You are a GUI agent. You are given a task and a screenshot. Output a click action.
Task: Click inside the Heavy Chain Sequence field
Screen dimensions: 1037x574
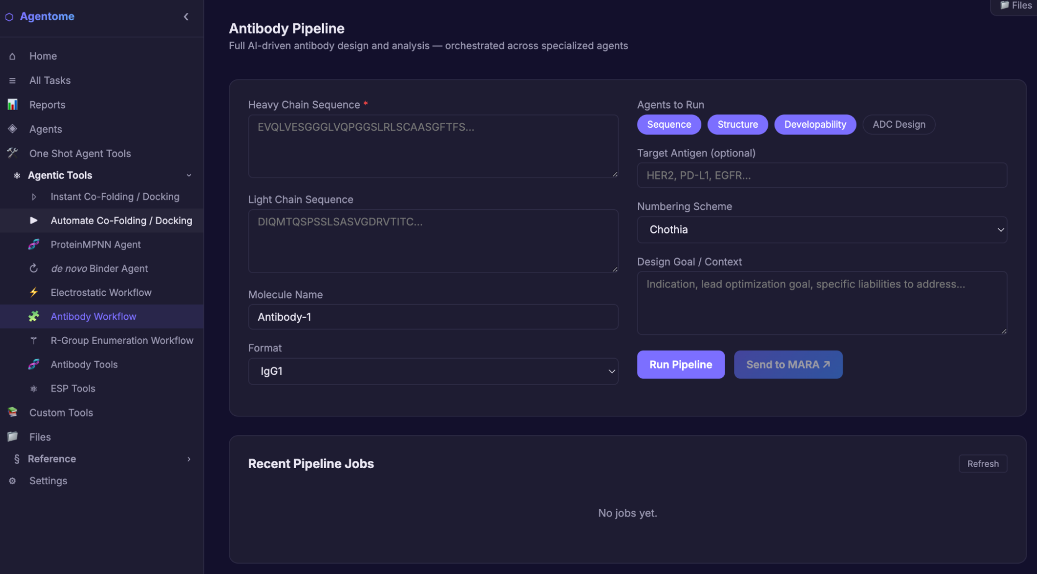[x=433, y=146]
